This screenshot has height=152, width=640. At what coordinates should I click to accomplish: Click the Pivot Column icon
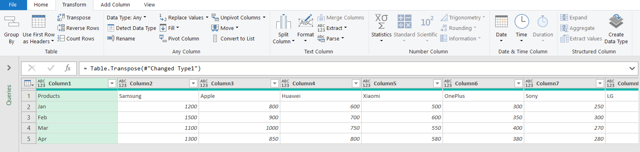point(163,38)
